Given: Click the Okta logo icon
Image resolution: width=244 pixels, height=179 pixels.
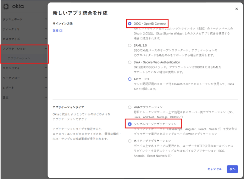Looking at the screenshot, I should 6,7.
